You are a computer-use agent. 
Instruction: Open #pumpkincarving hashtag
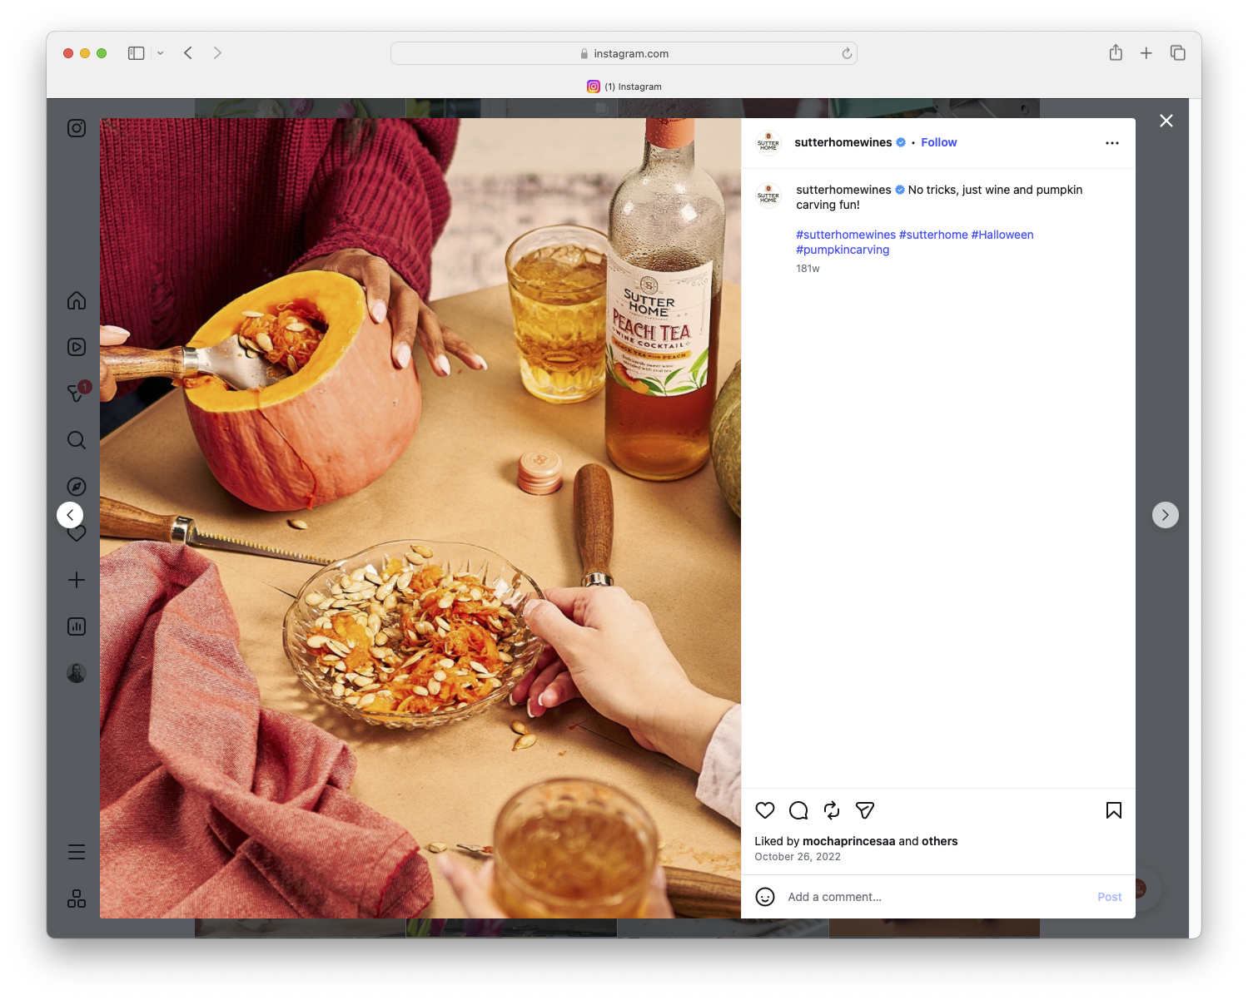click(x=843, y=250)
